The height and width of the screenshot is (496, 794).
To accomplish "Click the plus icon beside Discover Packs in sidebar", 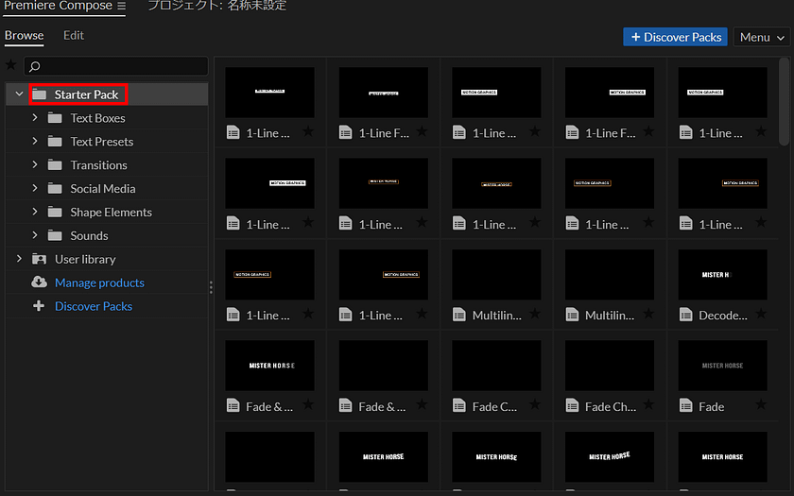I will pos(39,306).
